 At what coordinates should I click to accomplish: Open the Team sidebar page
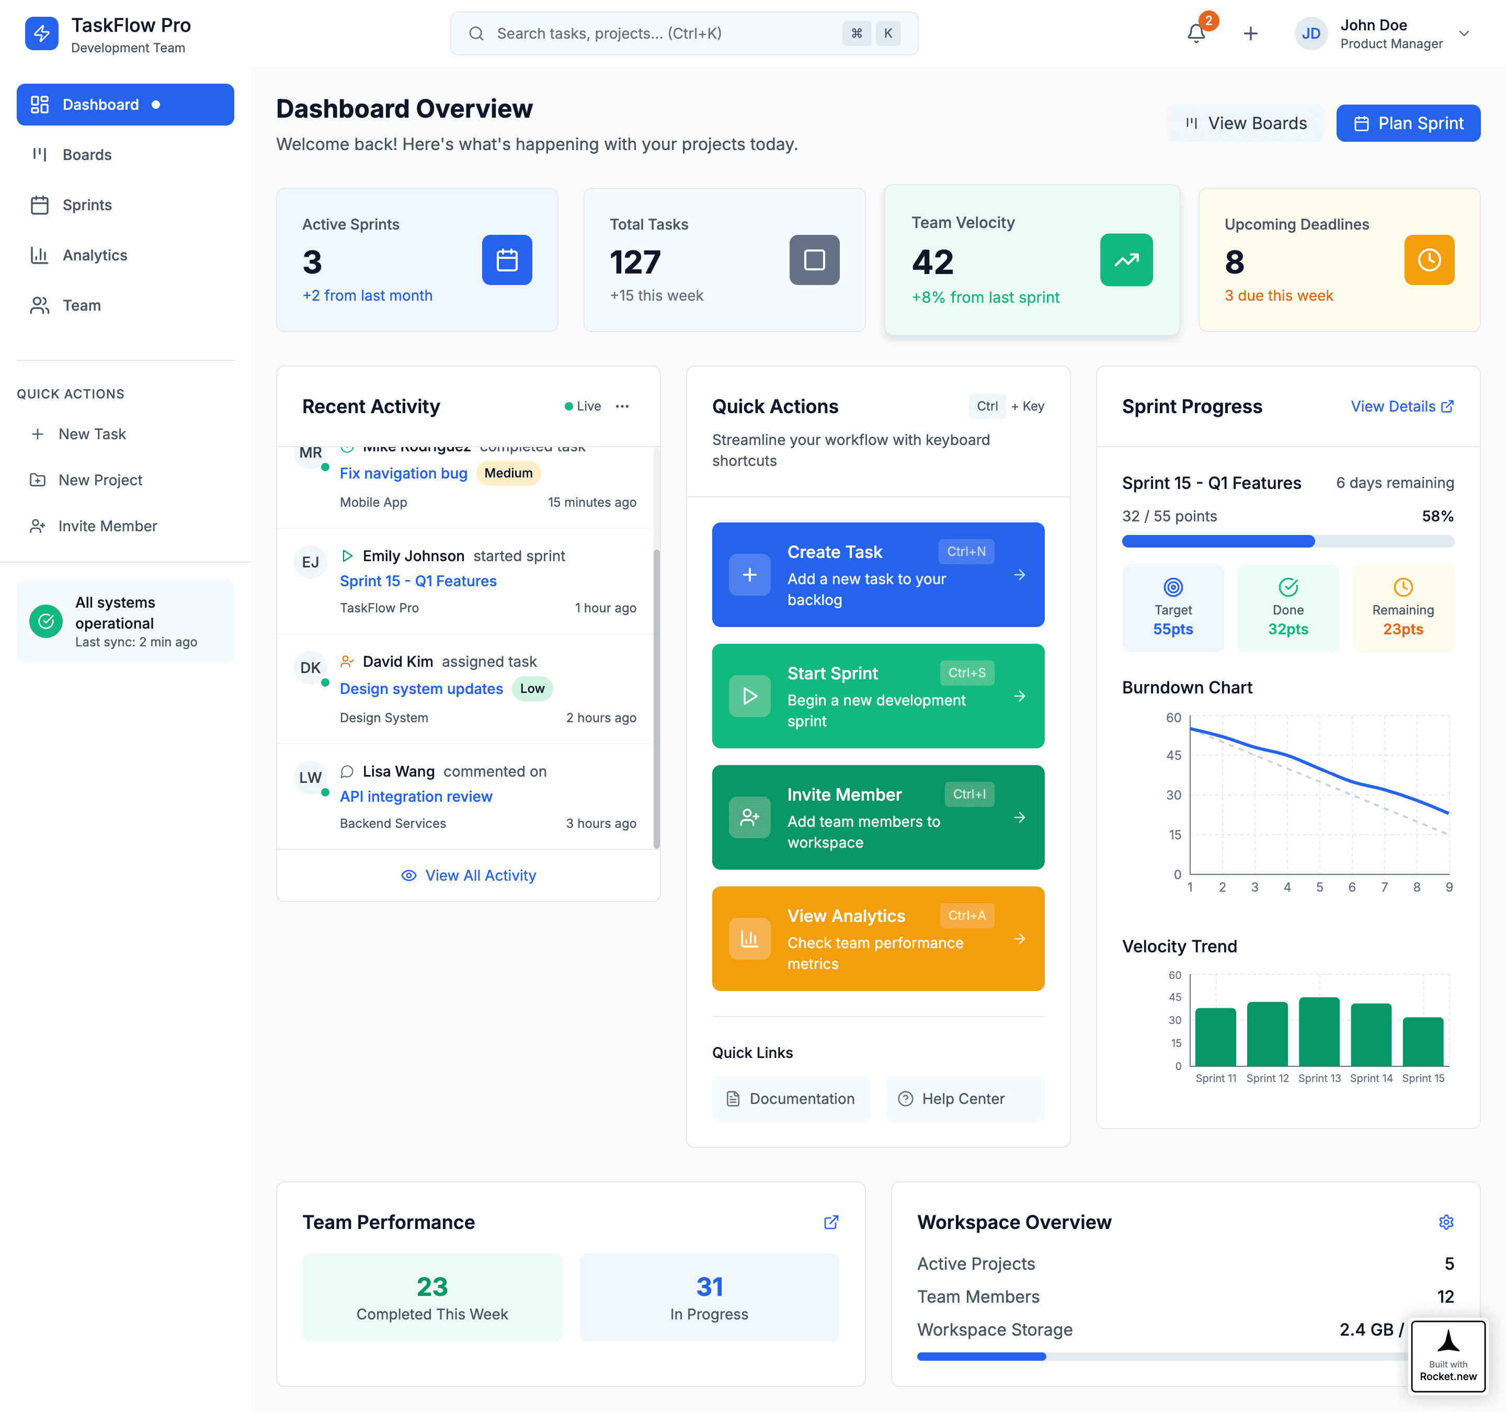click(125, 305)
